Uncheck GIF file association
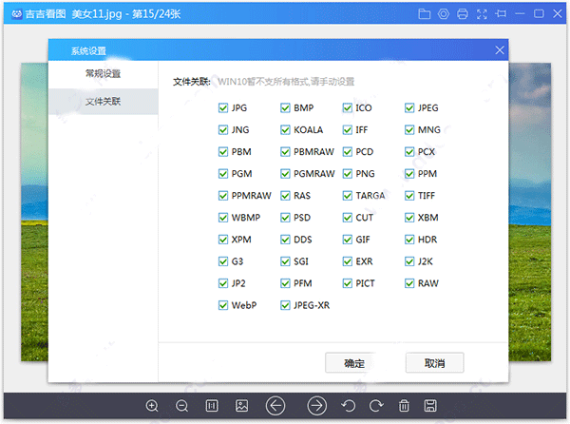The width and height of the screenshot is (570, 424). point(348,240)
